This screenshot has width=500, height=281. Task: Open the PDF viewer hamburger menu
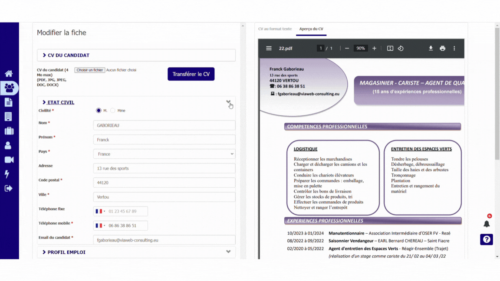(x=269, y=49)
